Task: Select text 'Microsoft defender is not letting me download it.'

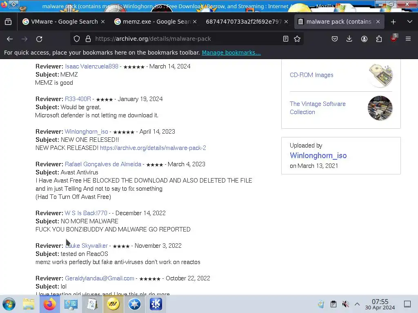Action: tap(97, 115)
